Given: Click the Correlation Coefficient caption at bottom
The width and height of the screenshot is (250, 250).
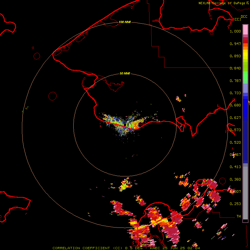Looking at the screenshot, I should pos(126,248).
